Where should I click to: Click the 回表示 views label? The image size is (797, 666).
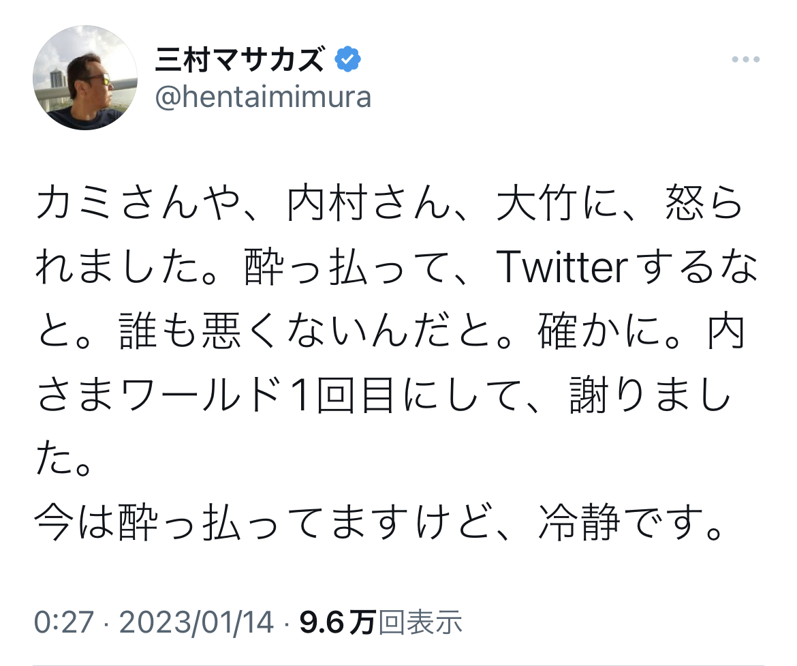coord(420,622)
